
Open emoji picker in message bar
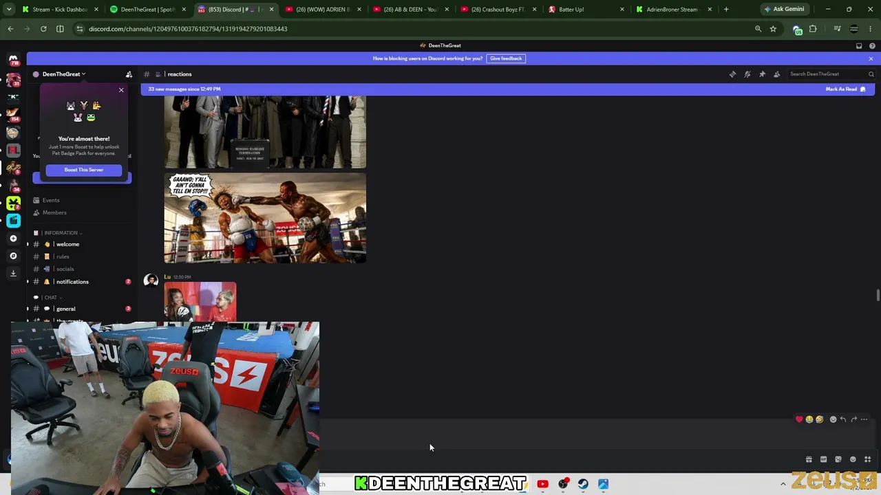[x=853, y=459]
